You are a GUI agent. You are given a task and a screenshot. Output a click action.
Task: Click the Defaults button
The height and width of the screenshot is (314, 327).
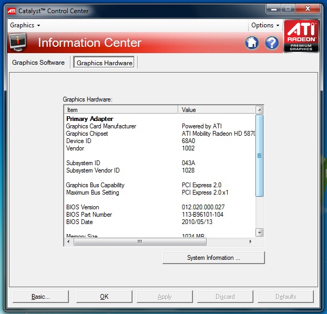coord(285,297)
